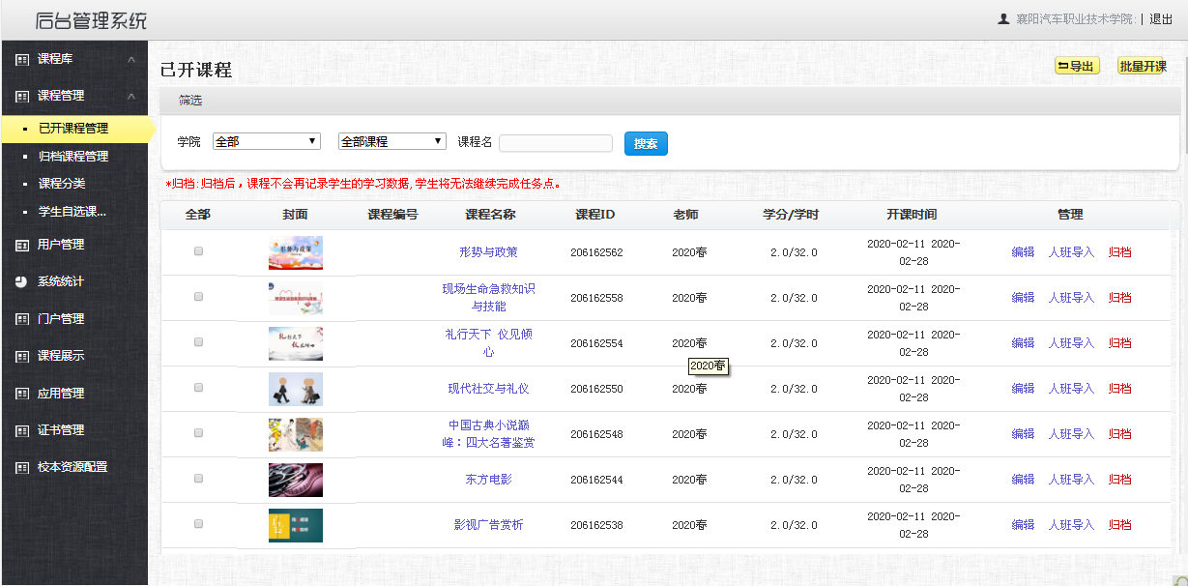Open the 全部课程 dropdown filter
Screen dimensions: 1188x586
point(391,141)
